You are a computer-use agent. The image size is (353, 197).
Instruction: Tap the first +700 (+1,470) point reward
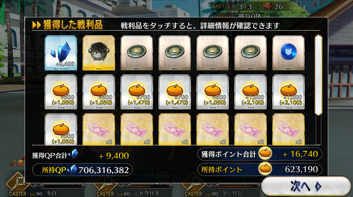[x=137, y=92]
